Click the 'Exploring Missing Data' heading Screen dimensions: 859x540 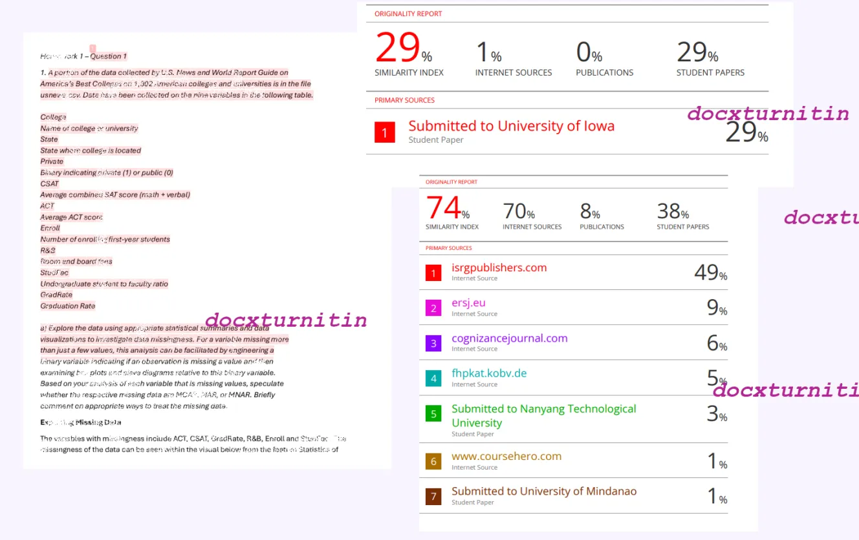click(x=81, y=422)
